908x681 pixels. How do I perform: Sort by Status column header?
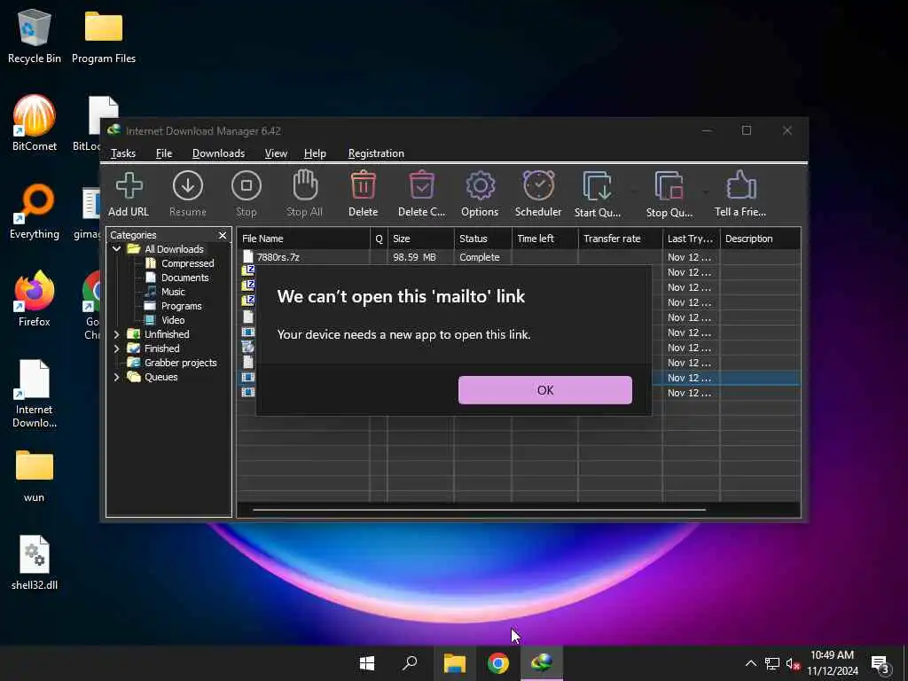point(482,239)
